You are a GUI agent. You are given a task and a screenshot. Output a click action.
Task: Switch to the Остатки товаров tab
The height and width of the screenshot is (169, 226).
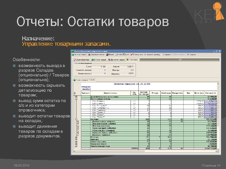click(x=99, y=60)
